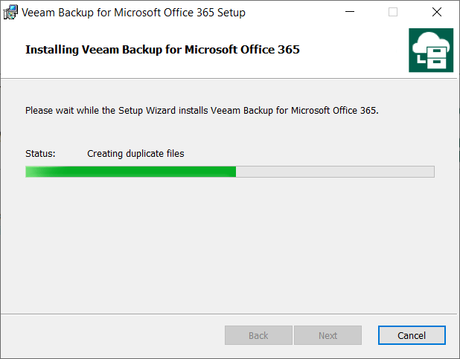Click 'Setup Wizard' in the wait message
This screenshot has height=359, width=460.
click(147, 110)
